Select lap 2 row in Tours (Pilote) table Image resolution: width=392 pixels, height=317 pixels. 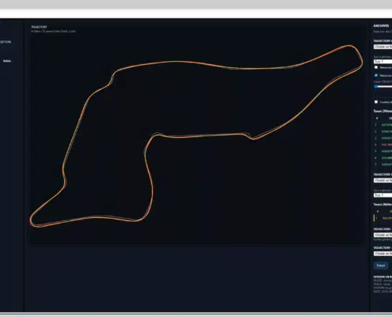382,132
